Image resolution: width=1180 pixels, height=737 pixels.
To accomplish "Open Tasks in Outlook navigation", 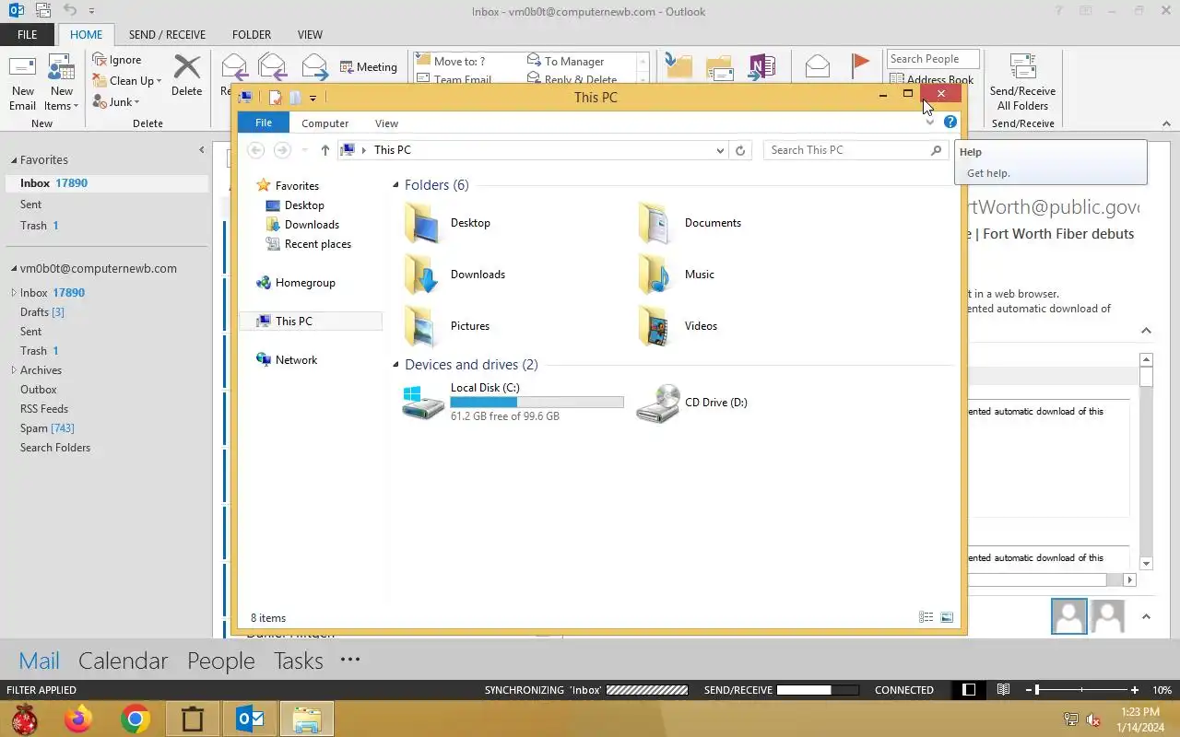I will 299,661.
